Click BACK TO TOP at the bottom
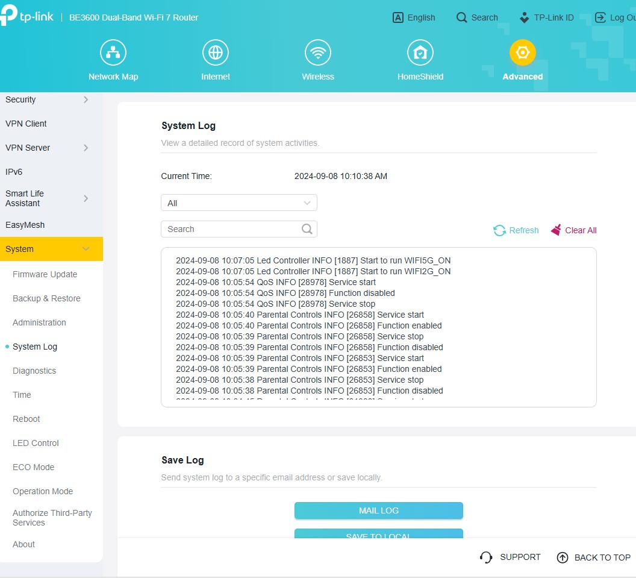 [x=594, y=558]
